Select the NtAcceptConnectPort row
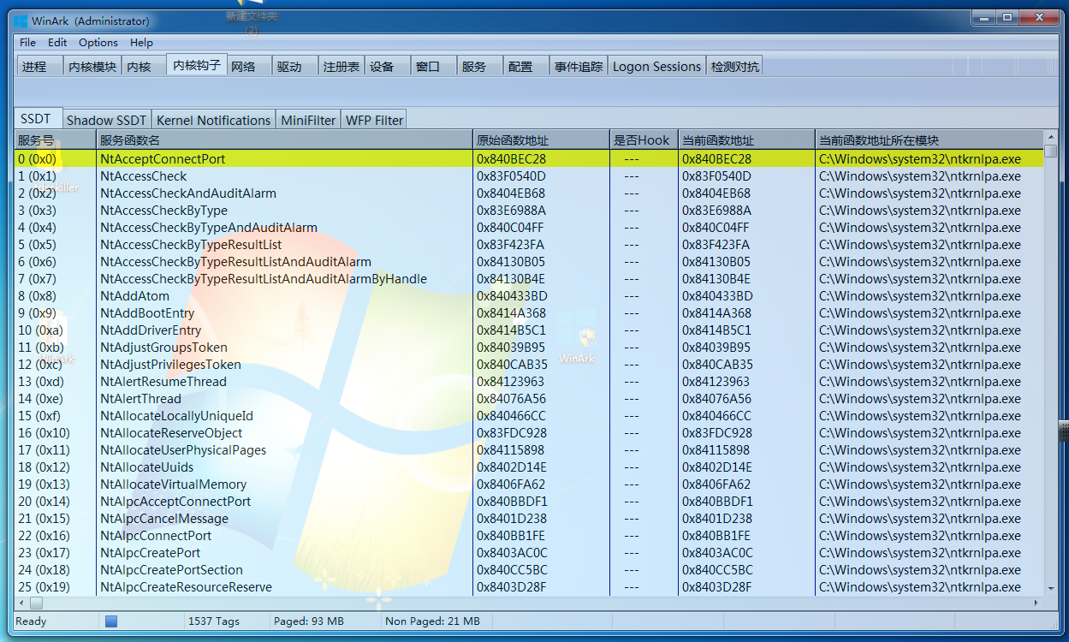 [529, 158]
